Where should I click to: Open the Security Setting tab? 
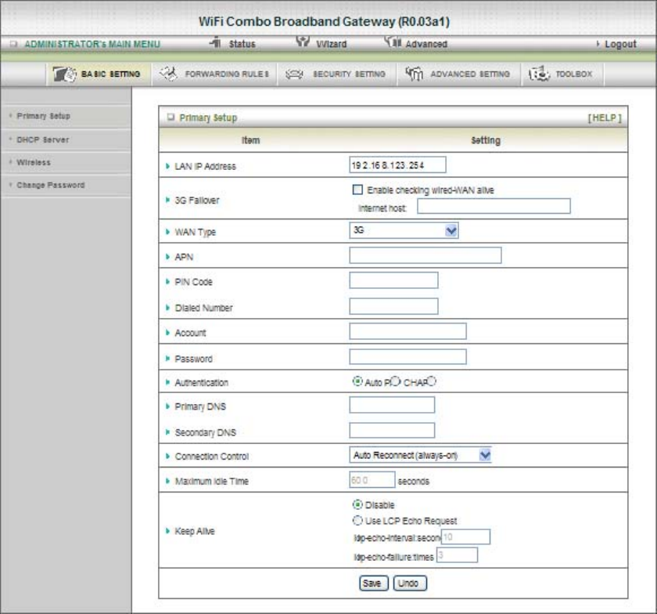337,74
